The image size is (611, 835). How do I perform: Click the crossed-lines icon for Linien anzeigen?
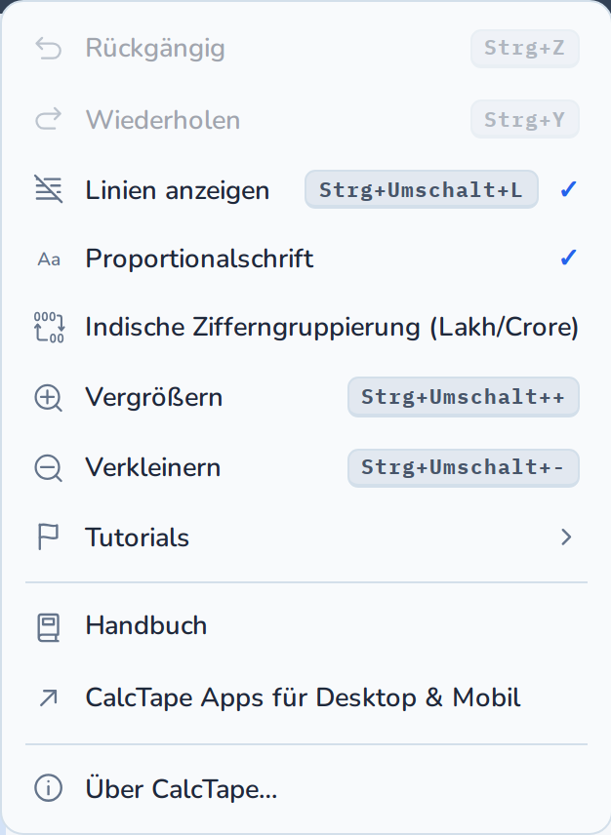tap(49, 189)
